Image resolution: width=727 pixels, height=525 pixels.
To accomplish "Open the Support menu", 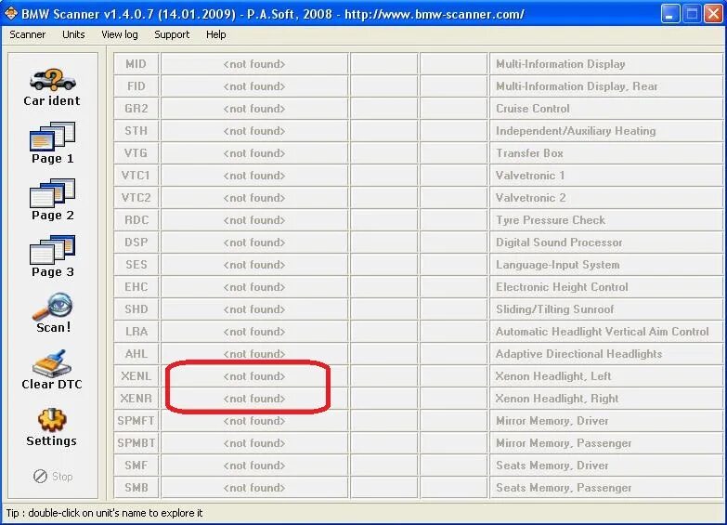I will 172,34.
